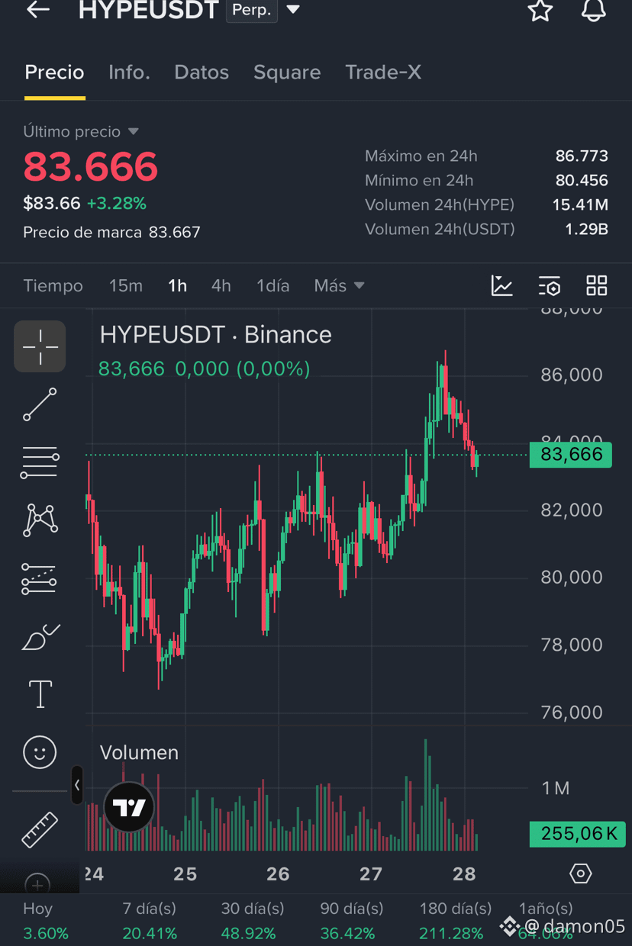Click the 90 día(s) 36.42% performance
Image resolution: width=632 pixels, height=946 pixels.
click(352, 921)
